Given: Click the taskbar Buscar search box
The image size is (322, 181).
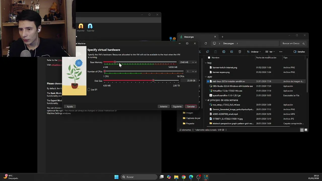Looking at the screenshot, I should point(139,177).
